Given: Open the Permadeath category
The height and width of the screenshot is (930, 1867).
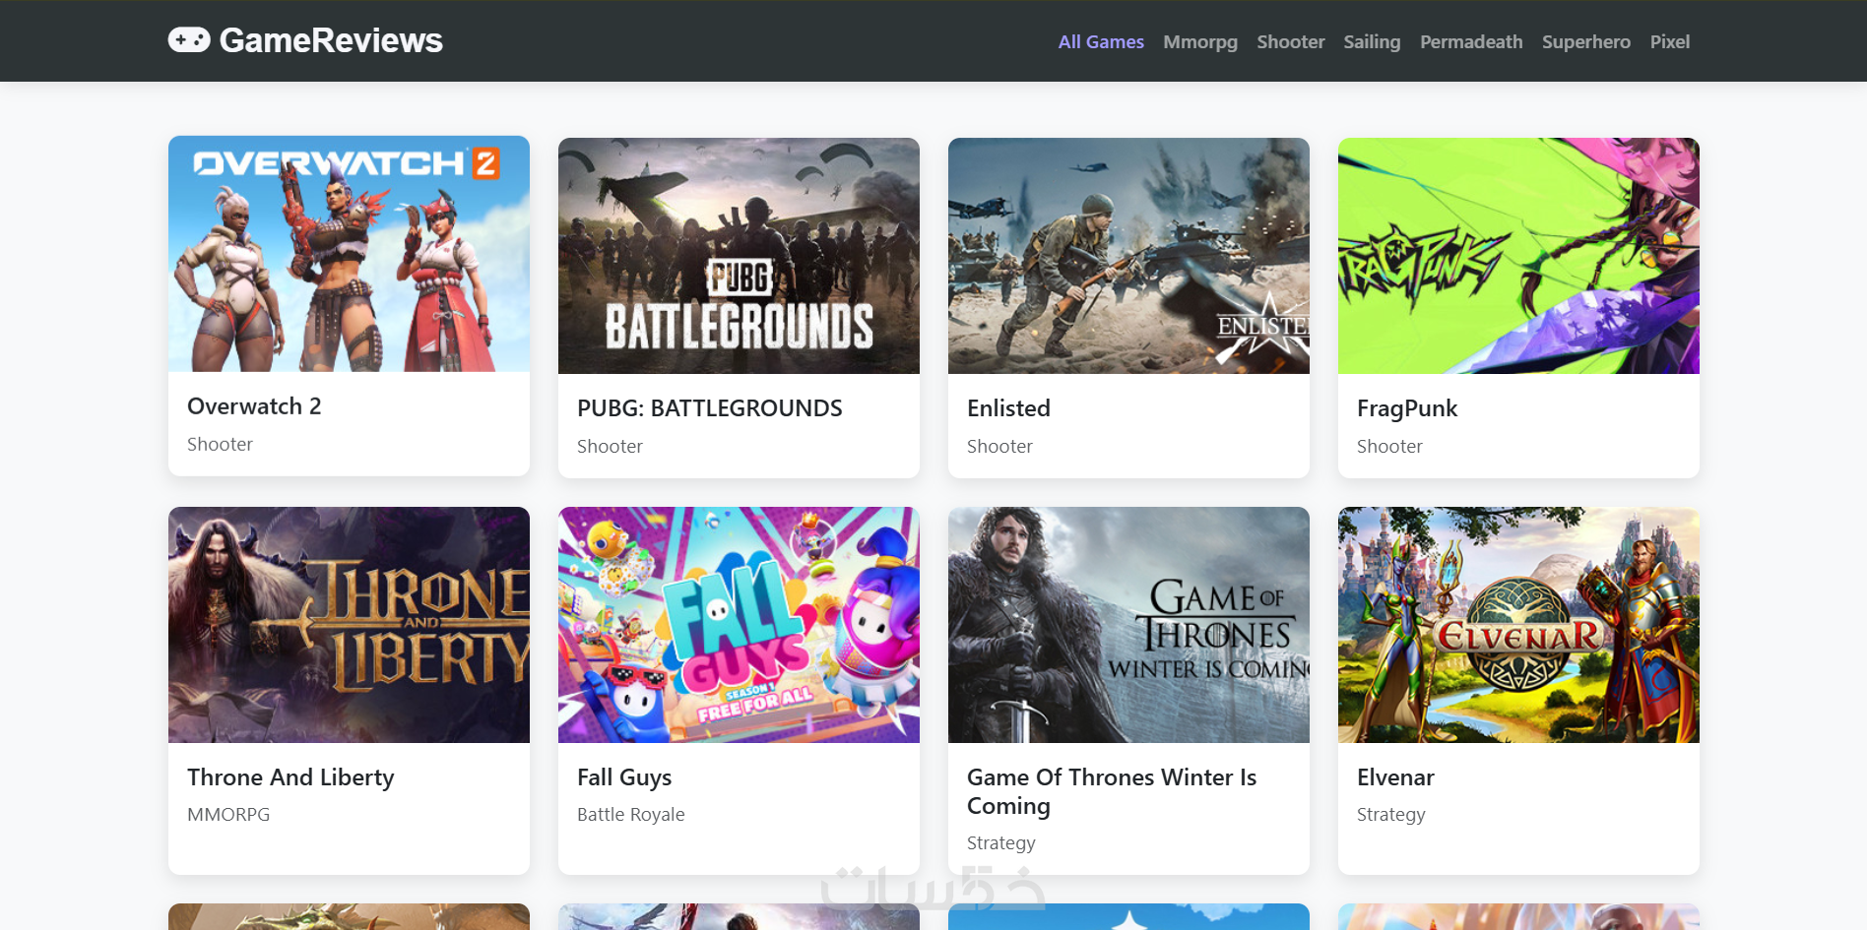Looking at the screenshot, I should [1471, 41].
